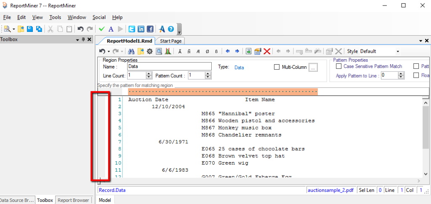This screenshot has width=431, height=204.
Task: Click the Facebook icon in the toolbar
Action: point(150,29)
